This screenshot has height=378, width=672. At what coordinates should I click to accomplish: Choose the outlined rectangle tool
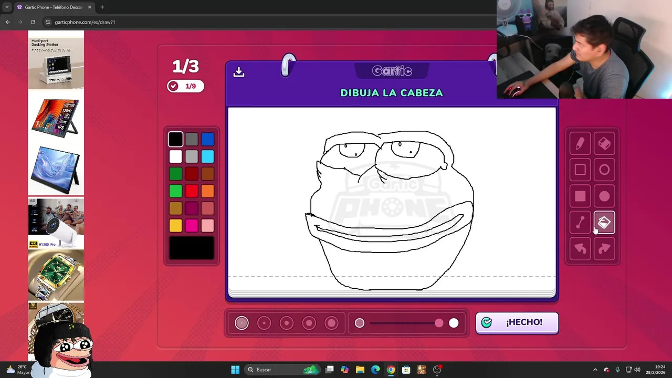pyautogui.click(x=580, y=170)
